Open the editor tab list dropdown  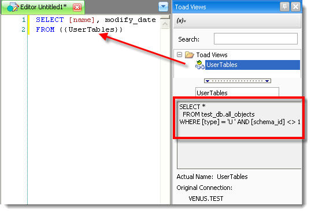[163, 7]
